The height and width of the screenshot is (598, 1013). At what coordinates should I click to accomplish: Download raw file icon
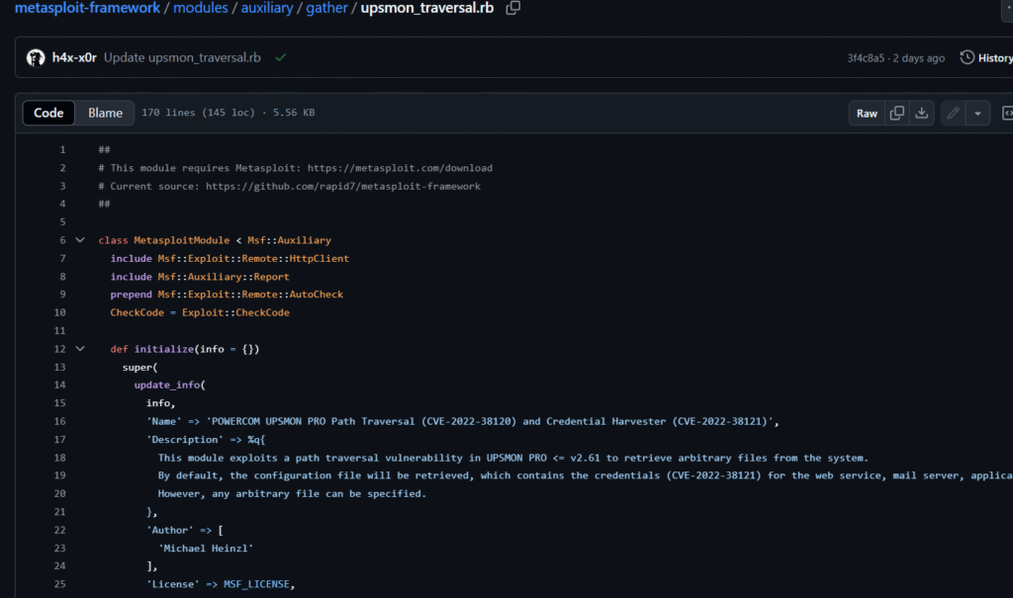click(922, 113)
